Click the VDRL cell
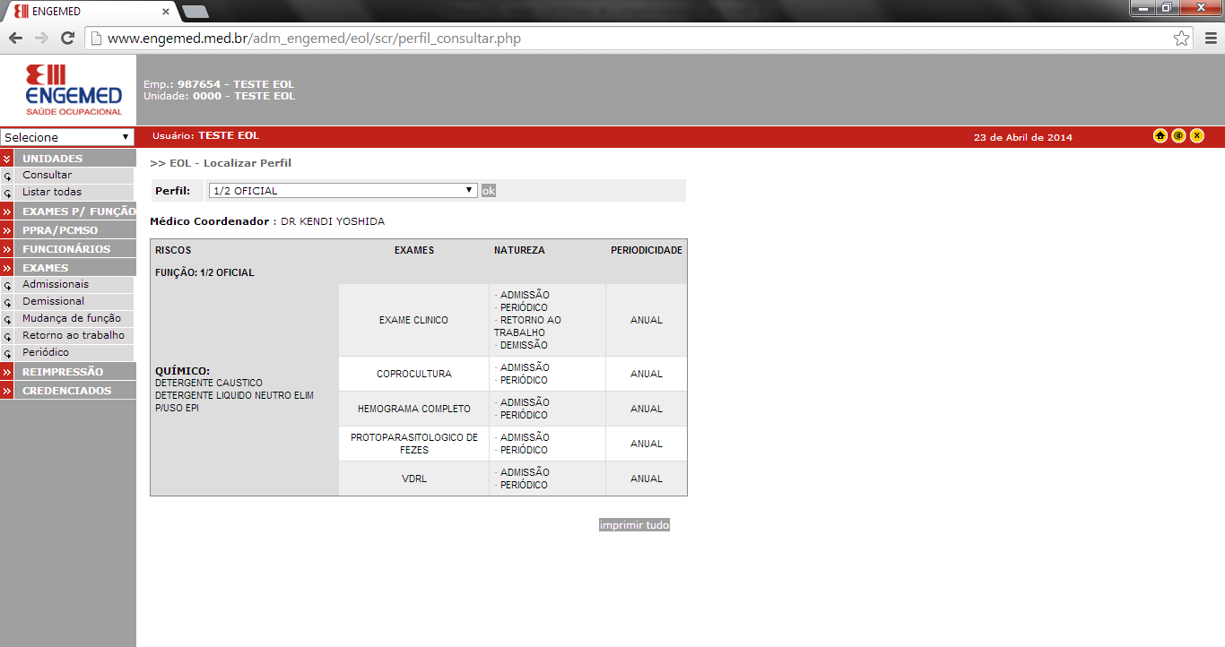 413,479
